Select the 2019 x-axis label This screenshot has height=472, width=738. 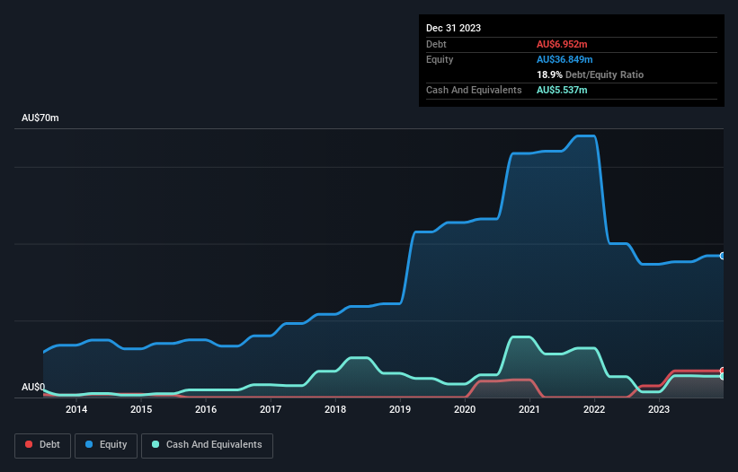[x=400, y=409]
